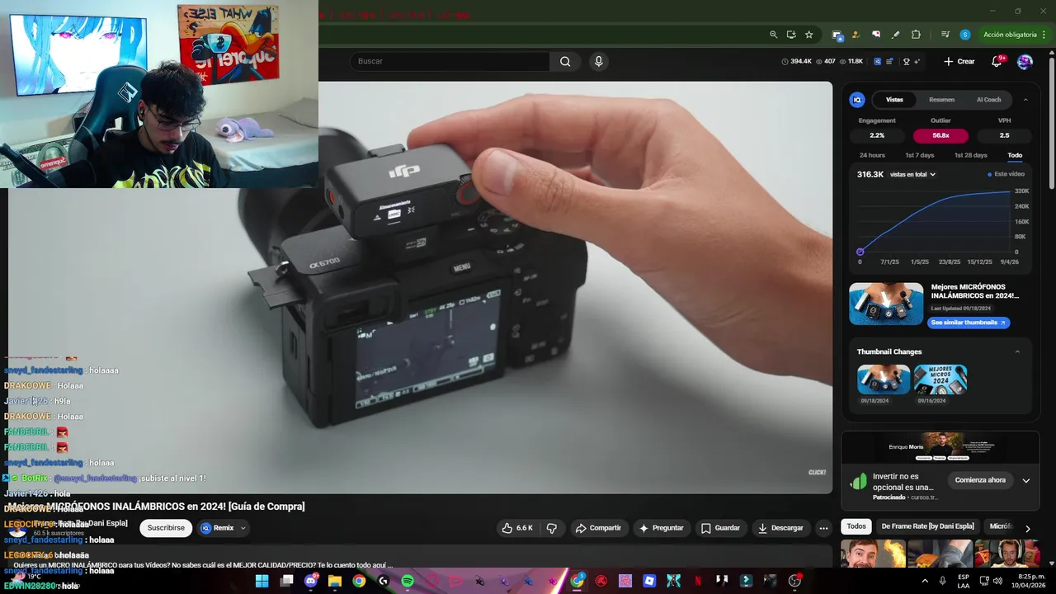The image size is (1056, 594).
Task: Expand the ad options chevron
Action: point(1026,480)
